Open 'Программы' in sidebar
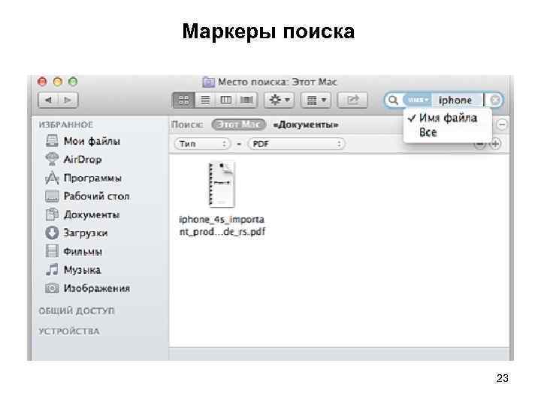Viewport: 541px width, 405px height. point(92,178)
